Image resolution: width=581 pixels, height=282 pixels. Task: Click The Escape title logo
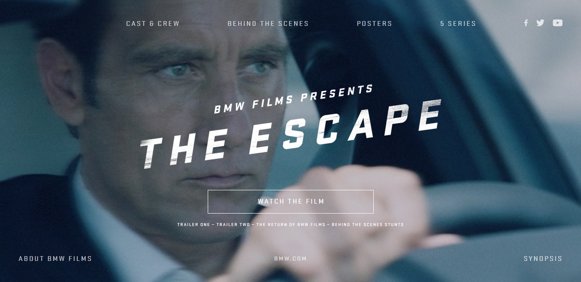point(291,133)
